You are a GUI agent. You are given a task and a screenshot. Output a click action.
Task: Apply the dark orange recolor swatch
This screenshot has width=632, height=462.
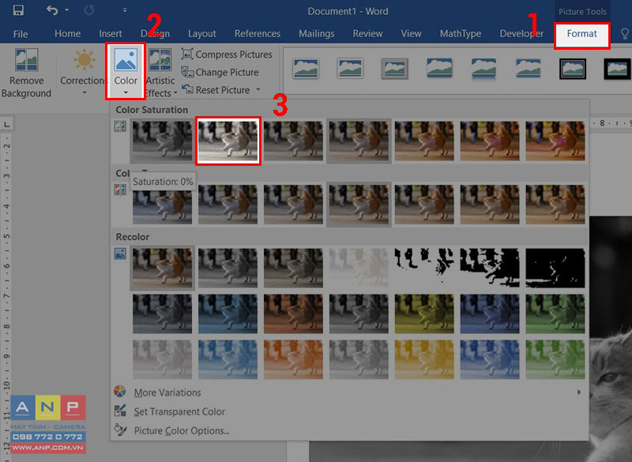point(293,314)
